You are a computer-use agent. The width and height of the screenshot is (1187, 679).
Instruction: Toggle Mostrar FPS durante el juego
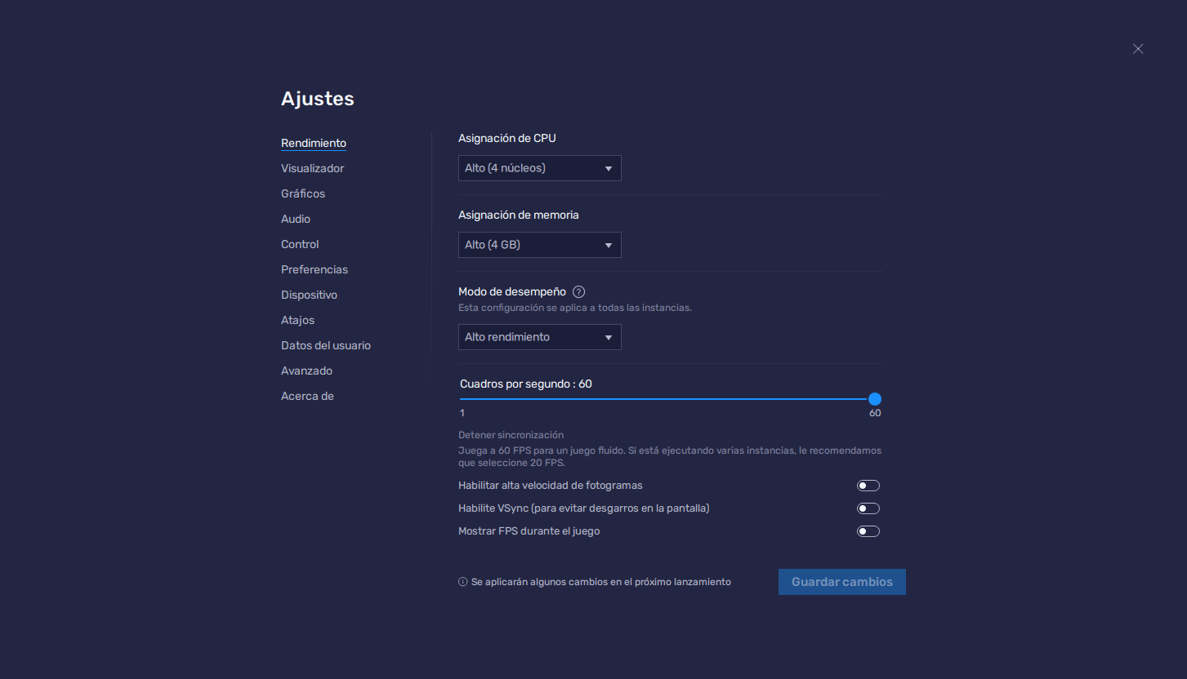pos(868,531)
